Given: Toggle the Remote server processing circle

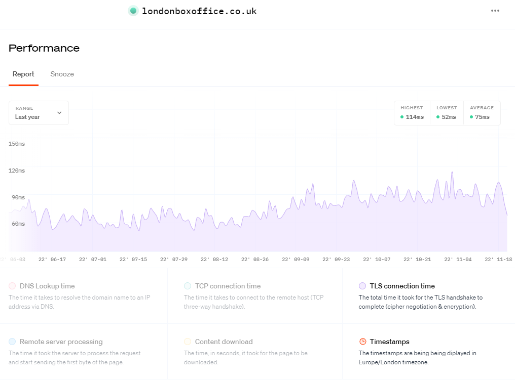Looking at the screenshot, I should [12, 342].
